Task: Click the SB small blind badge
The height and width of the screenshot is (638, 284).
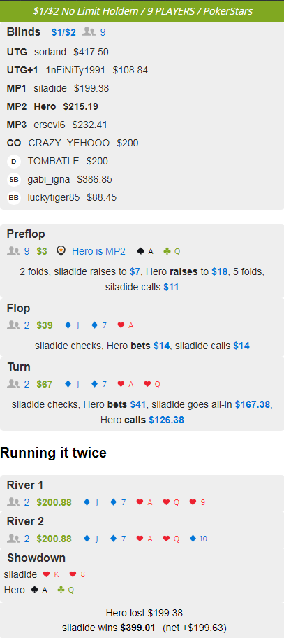Action: tap(14, 179)
